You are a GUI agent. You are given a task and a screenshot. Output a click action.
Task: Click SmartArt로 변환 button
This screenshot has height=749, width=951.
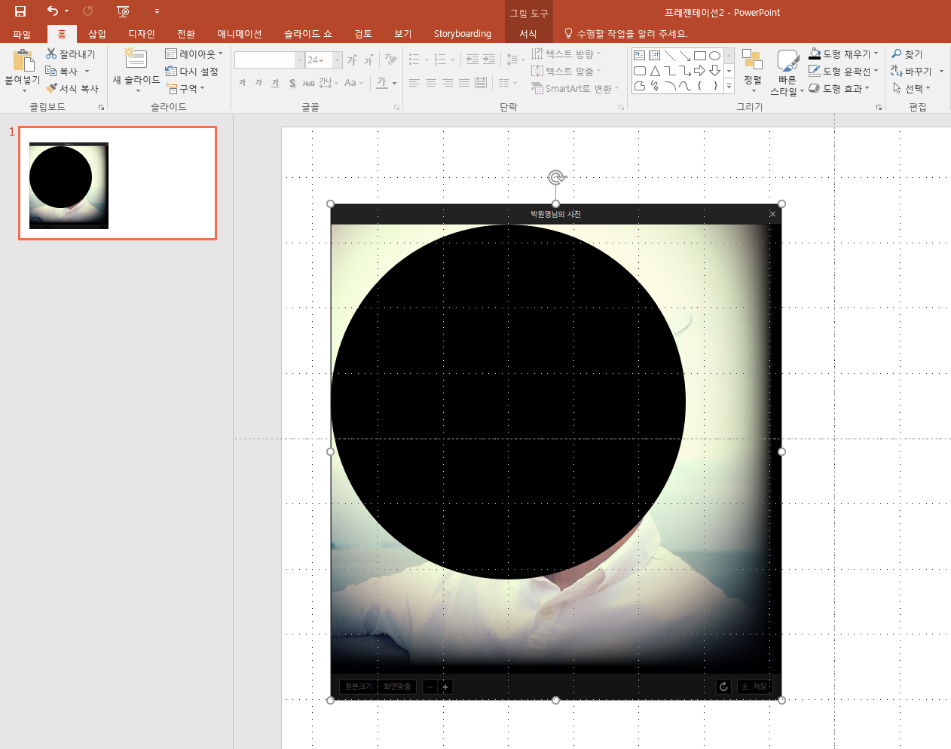click(x=575, y=88)
